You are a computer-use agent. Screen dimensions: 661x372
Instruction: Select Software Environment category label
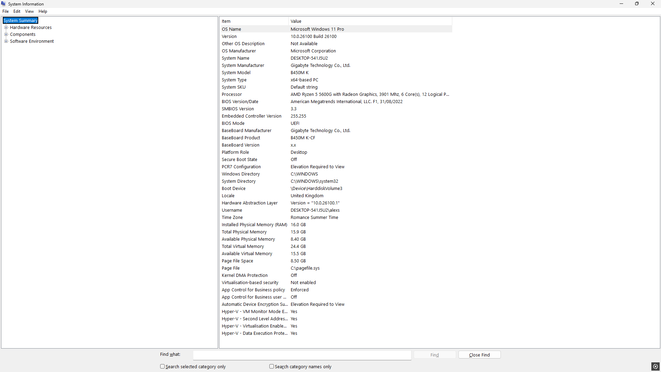point(32,41)
